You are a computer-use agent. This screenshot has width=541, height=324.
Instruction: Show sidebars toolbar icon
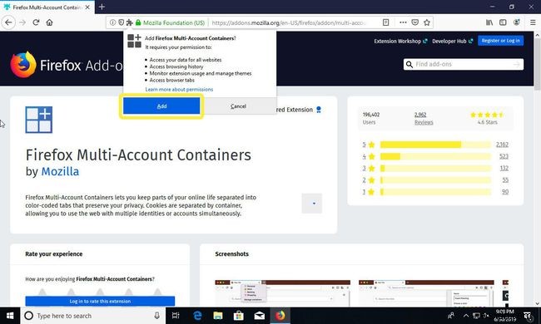point(503,22)
